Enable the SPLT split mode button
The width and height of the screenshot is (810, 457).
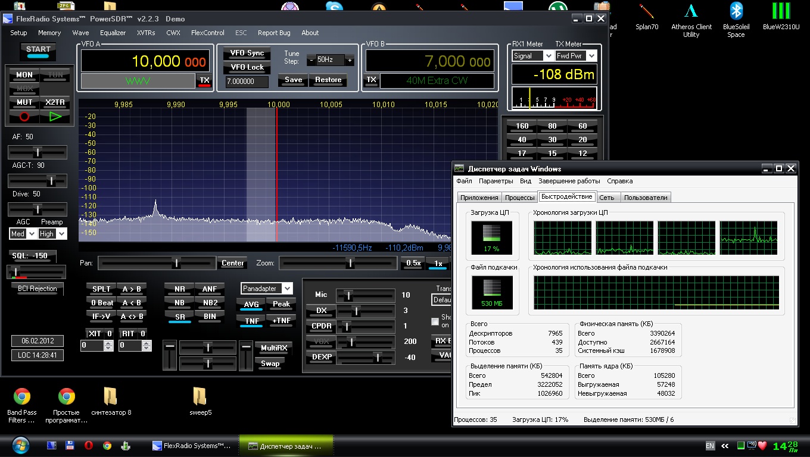(x=101, y=289)
